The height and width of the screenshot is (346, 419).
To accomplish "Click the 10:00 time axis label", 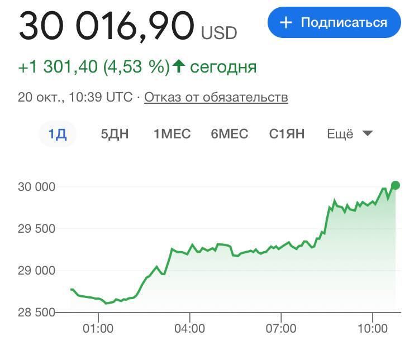I will tap(373, 329).
